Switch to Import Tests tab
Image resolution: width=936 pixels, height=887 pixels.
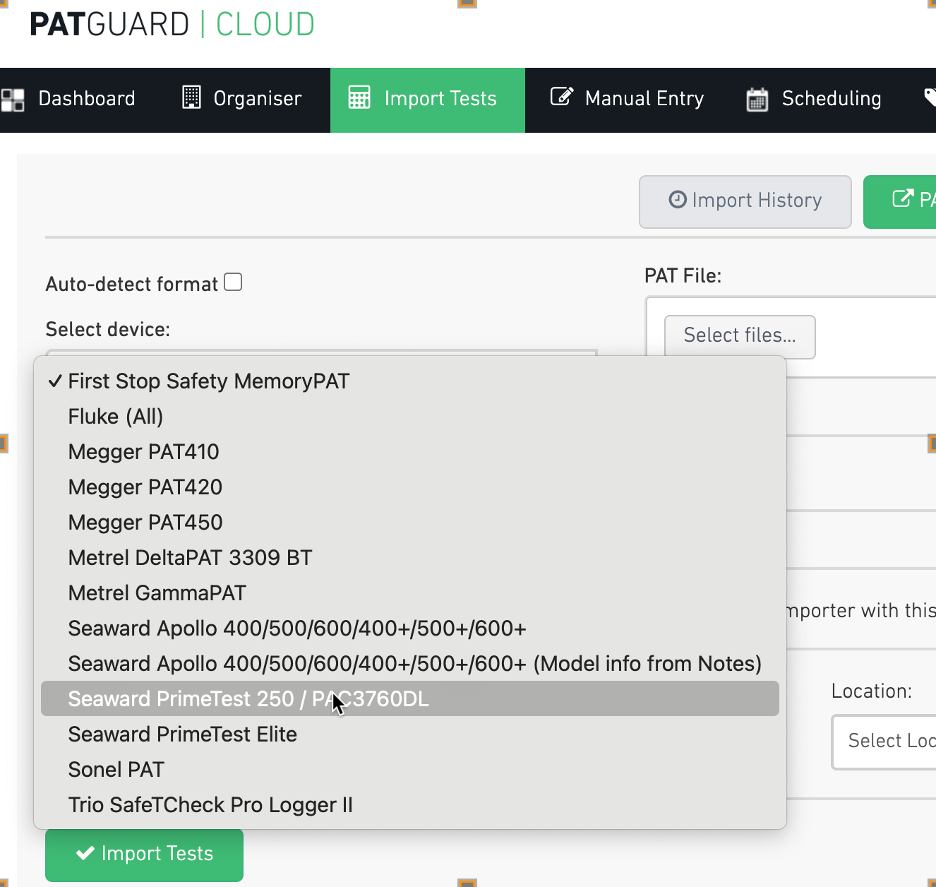tap(428, 100)
